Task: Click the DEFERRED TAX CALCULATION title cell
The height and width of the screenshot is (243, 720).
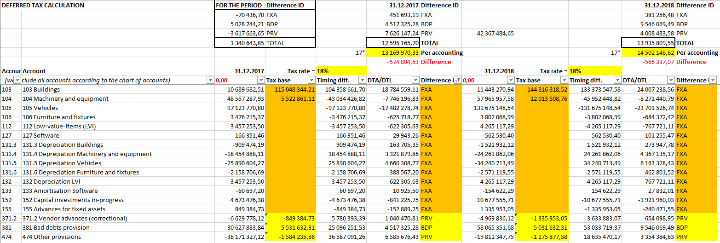Action: (43, 6)
